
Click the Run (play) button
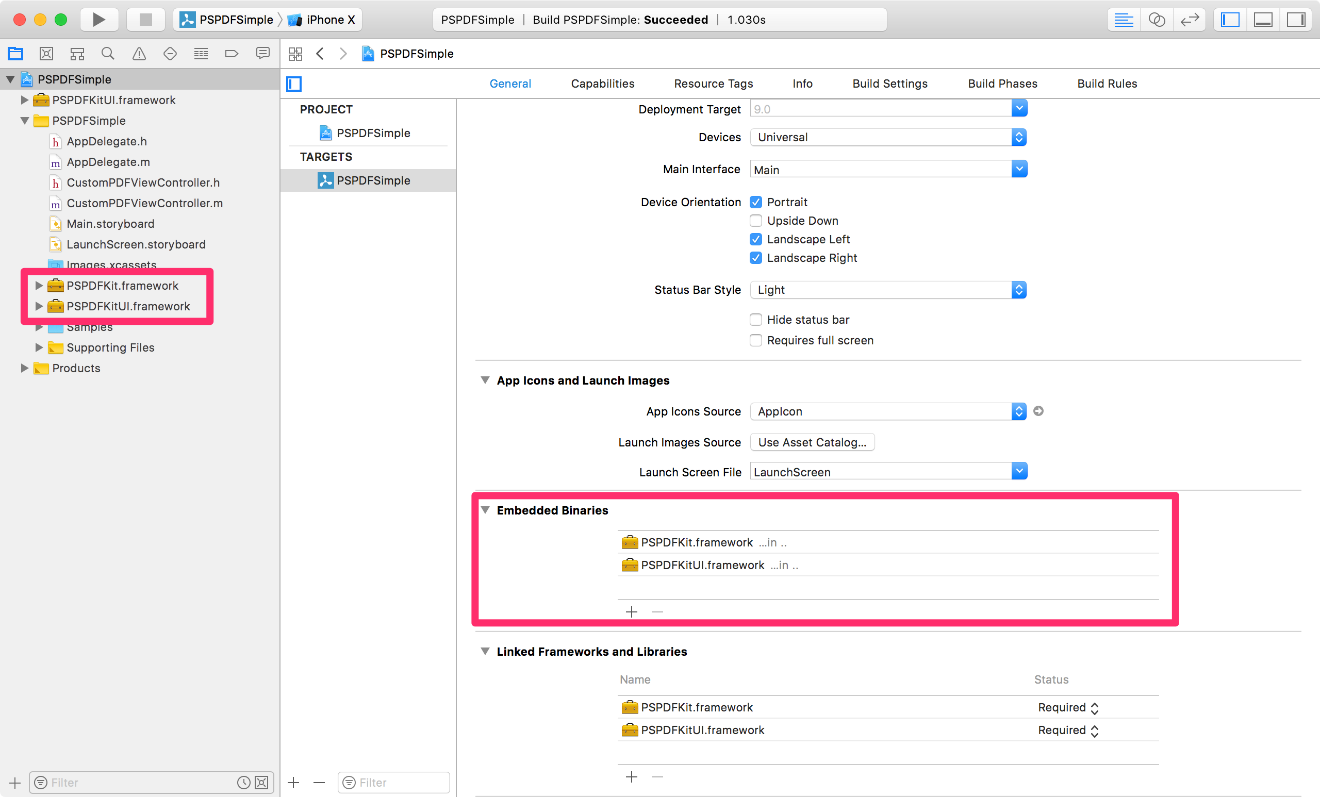pos(98,20)
